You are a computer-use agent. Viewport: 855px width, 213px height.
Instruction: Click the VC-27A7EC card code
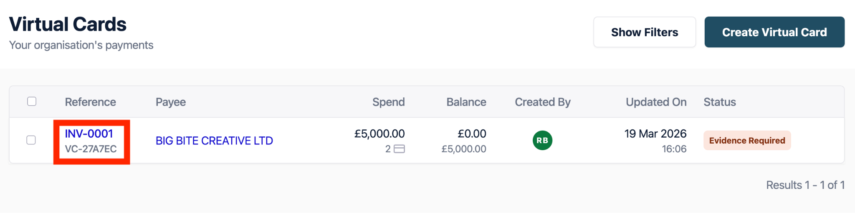click(x=91, y=149)
